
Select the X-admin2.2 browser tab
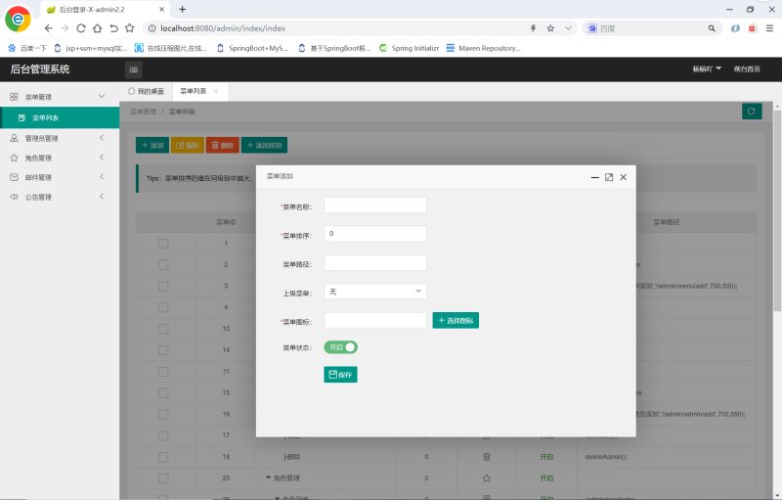(105, 10)
